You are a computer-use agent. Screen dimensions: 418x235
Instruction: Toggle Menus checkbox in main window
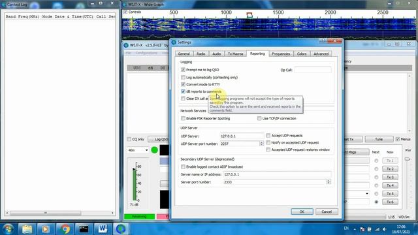(x=398, y=139)
